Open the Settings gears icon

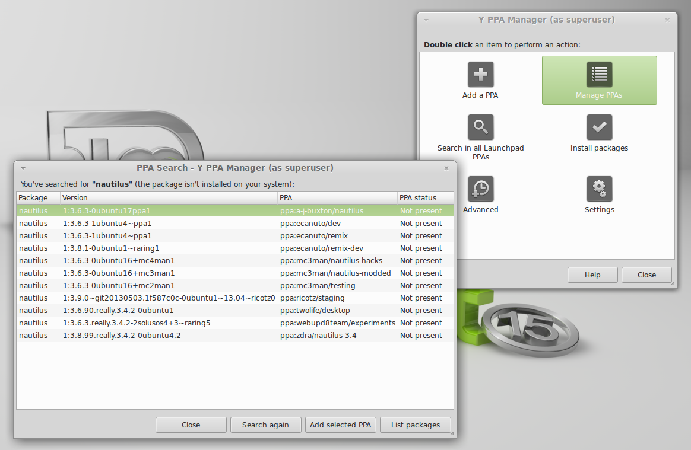600,189
